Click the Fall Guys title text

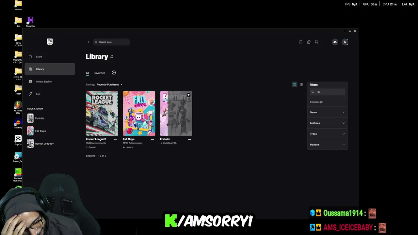(x=129, y=139)
